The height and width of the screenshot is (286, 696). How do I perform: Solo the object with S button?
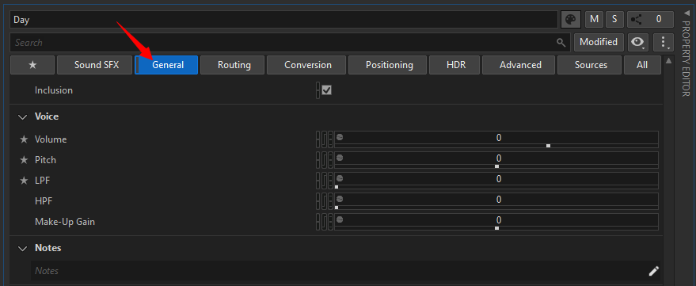pyautogui.click(x=614, y=19)
